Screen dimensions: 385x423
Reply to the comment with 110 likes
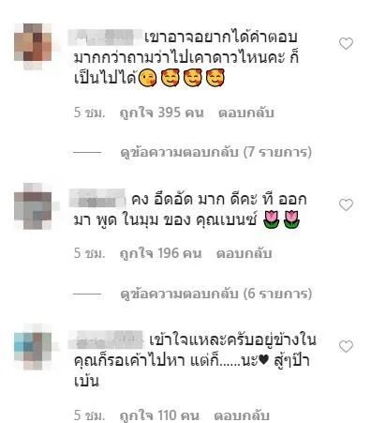[x=242, y=415]
